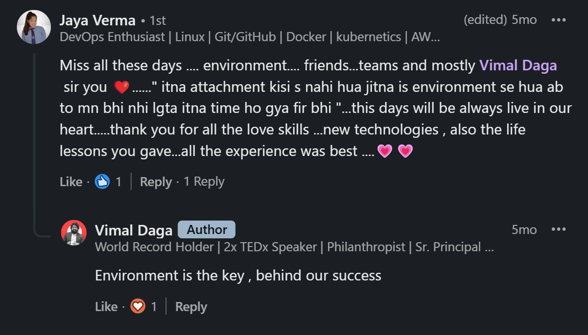Image resolution: width=588 pixels, height=335 pixels.
Task: Click Vimal Daga's avatar photo
Action: 74,233
